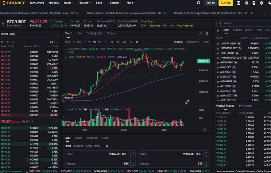The height and width of the screenshot is (173, 271).
Task: Click the Binance logo
Action: [x=13, y=3]
